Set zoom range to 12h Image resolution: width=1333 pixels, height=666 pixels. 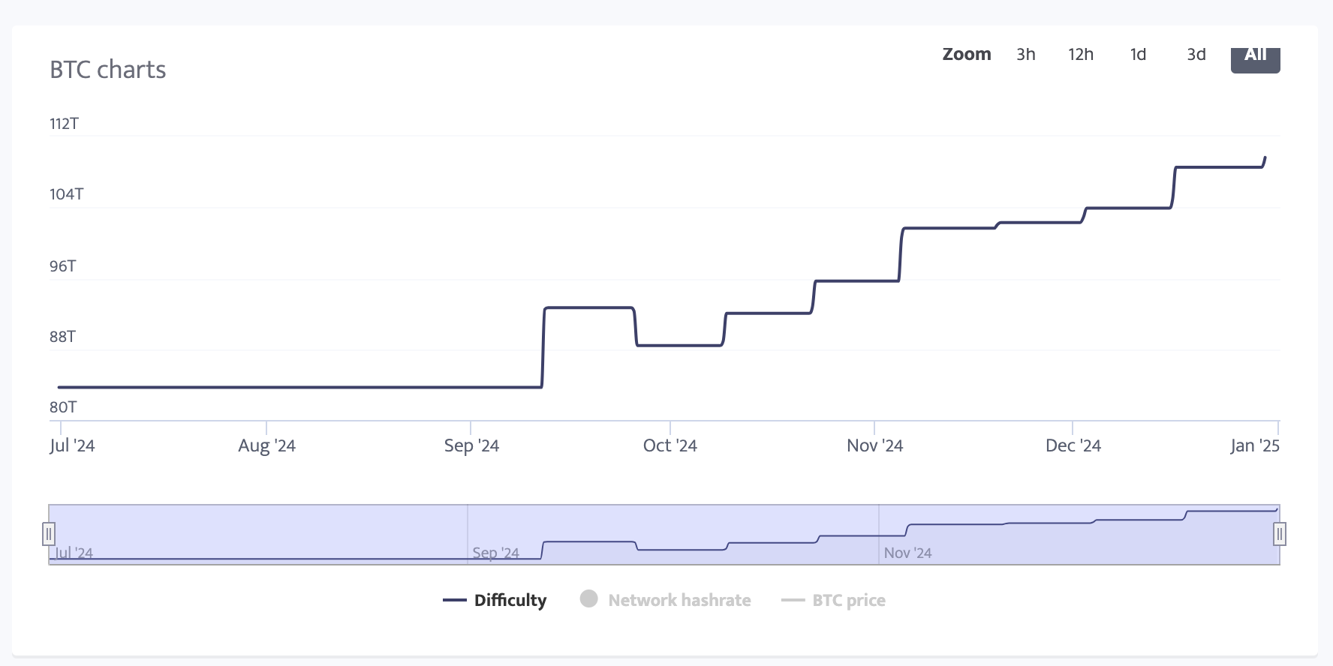(x=1081, y=55)
